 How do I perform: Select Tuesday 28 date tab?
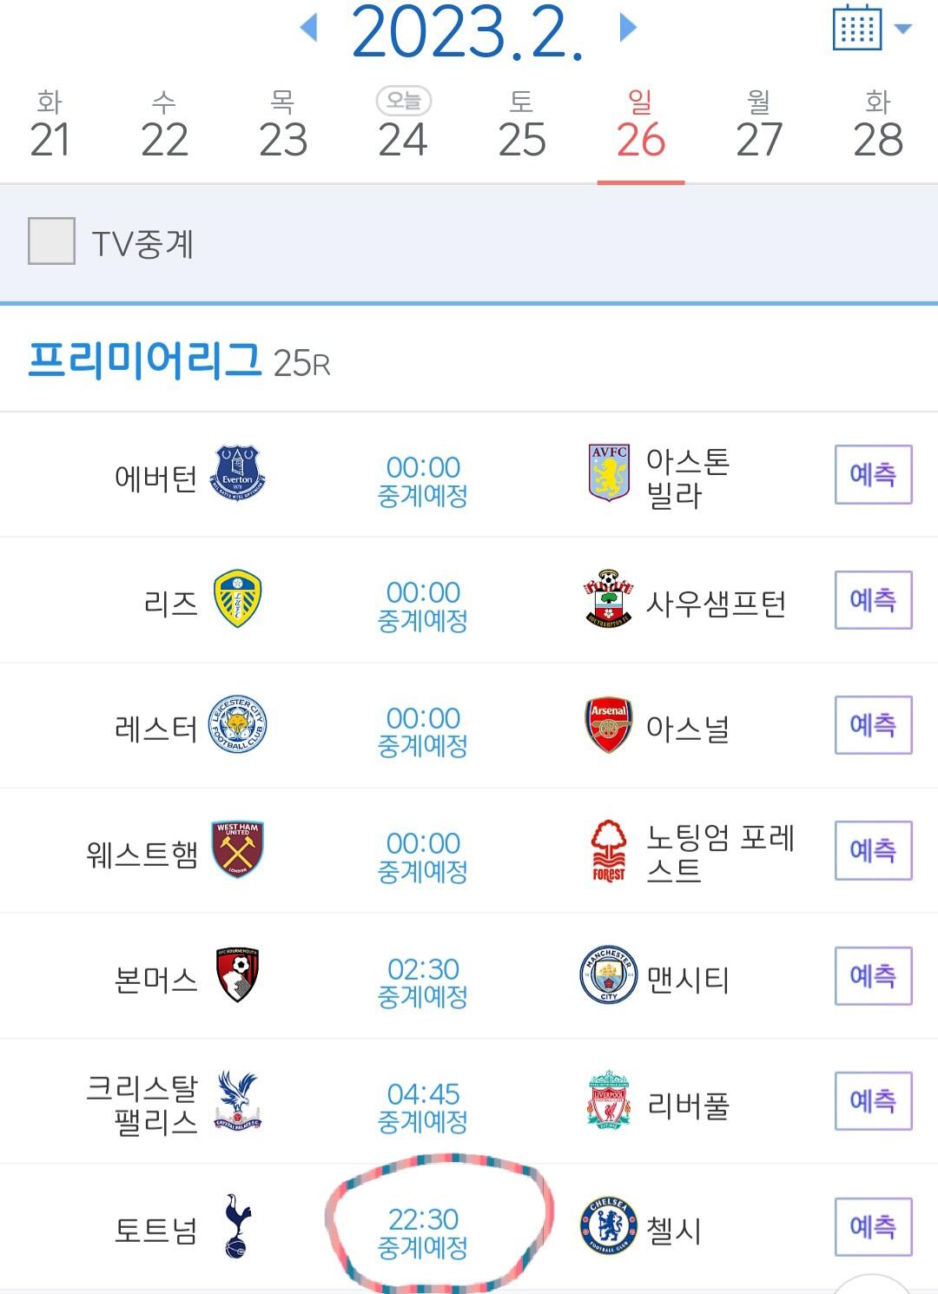pyautogui.click(x=878, y=127)
